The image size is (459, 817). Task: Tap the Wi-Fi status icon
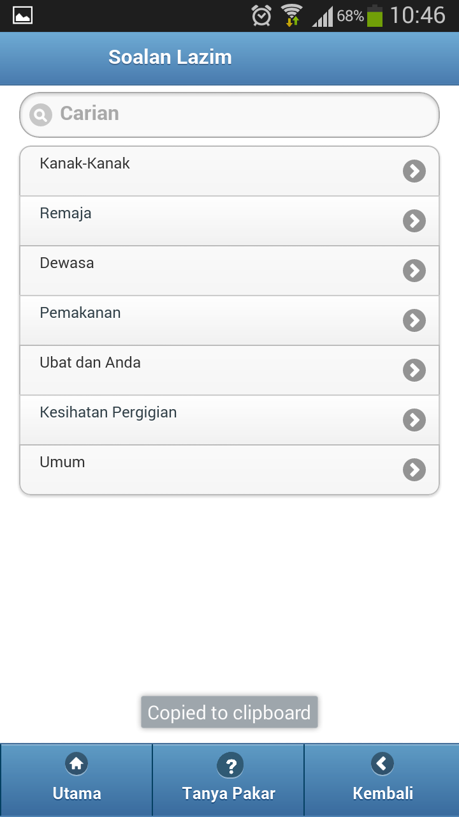pyautogui.click(x=292, y=15)
